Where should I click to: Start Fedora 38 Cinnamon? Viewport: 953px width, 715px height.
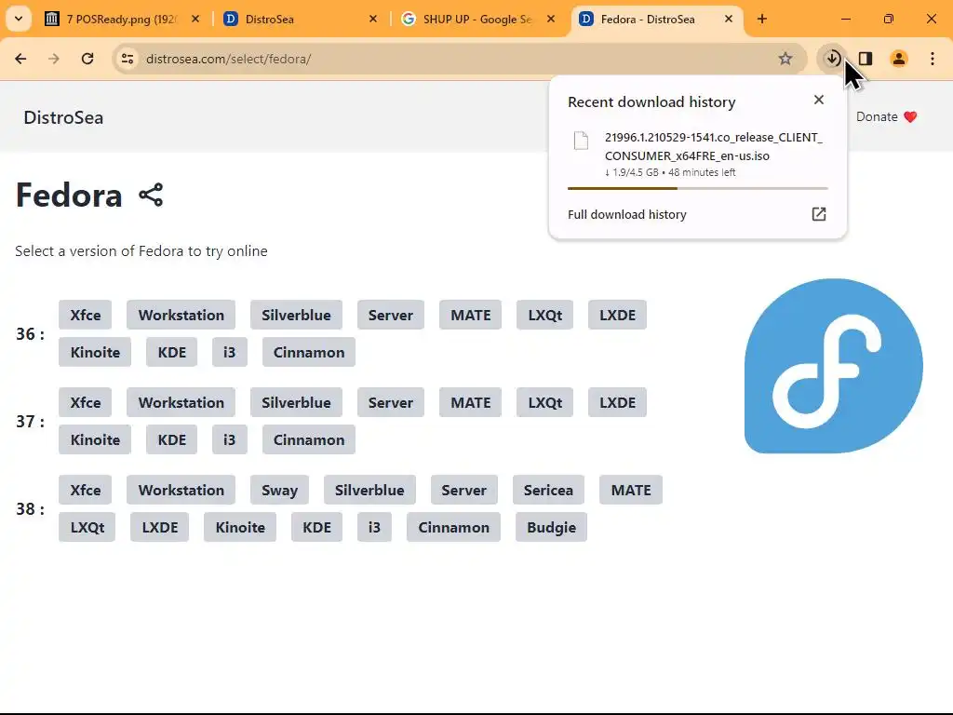[x=453, y=527]
